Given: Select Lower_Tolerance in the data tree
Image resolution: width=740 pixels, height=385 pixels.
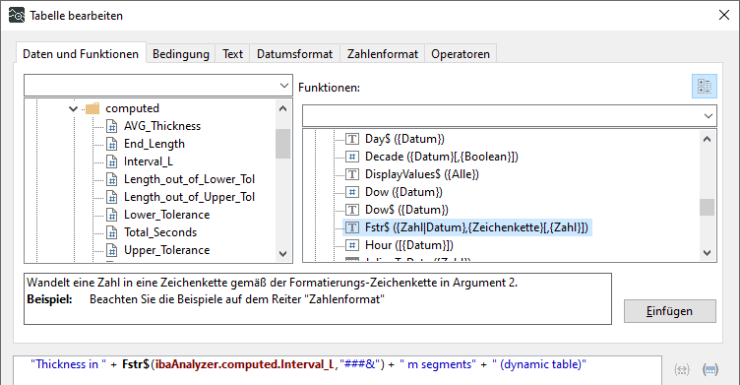Looking at the screenshot, I should click(166, 215).
